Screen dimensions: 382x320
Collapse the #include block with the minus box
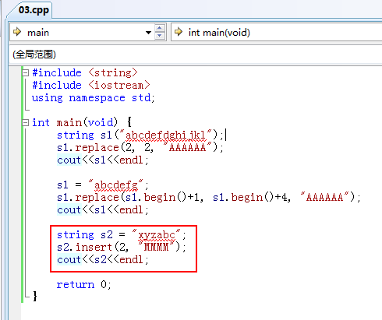(25, 72)
